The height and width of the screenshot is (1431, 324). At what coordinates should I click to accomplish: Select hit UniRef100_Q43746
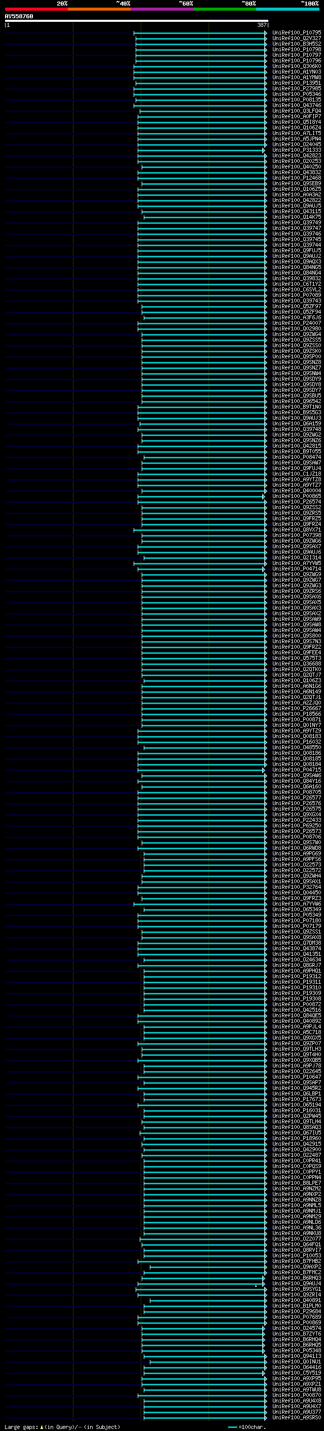click(x=297, y=106)
